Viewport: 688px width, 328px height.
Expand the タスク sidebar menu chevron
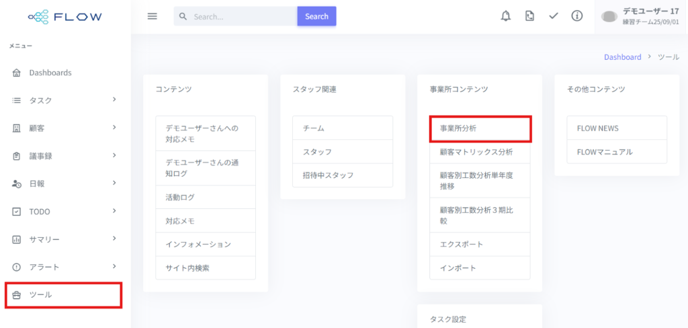114,99
